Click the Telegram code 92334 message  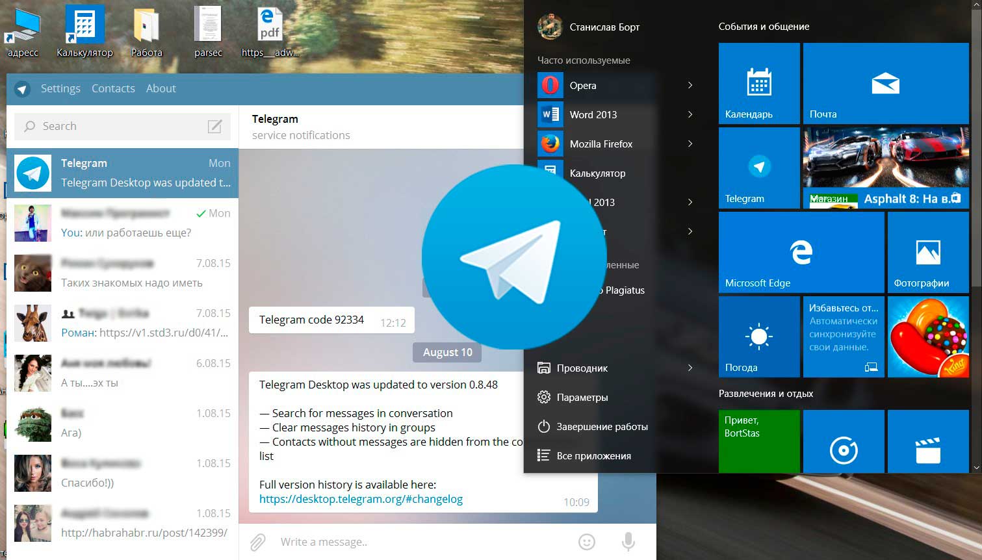point(331,320)
